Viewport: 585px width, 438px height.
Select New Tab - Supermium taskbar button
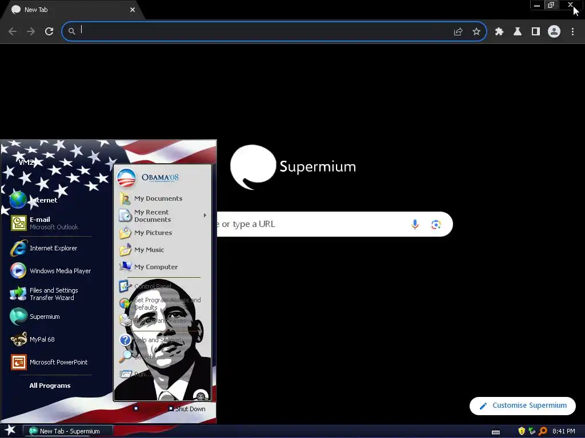pyautogui.click(x=68, y=431)
